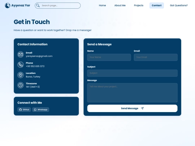Focus the Your Email field
The image size is (195, 146).
156,57
